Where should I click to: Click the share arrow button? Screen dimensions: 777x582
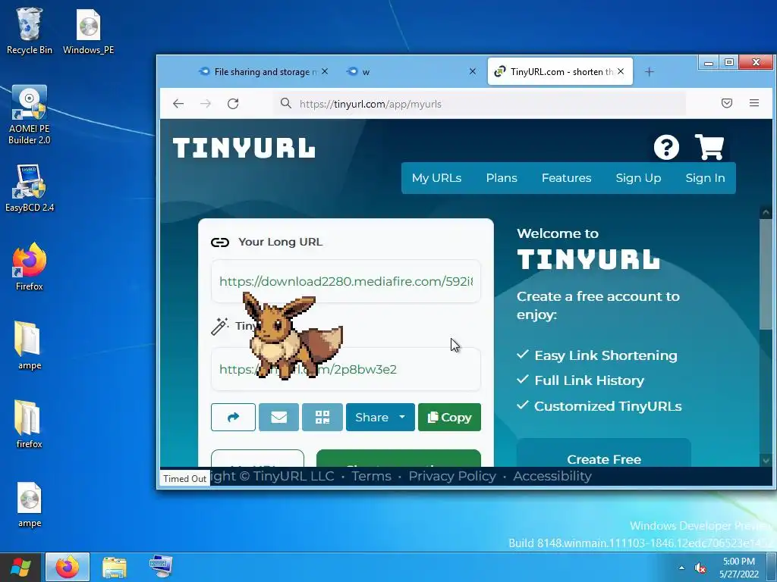pyautogui.click(x=233, y=418)
